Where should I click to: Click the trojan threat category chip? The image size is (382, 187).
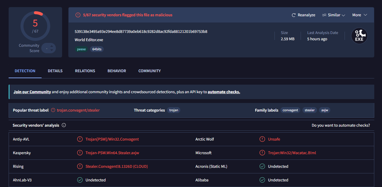(x=174, y=110)
